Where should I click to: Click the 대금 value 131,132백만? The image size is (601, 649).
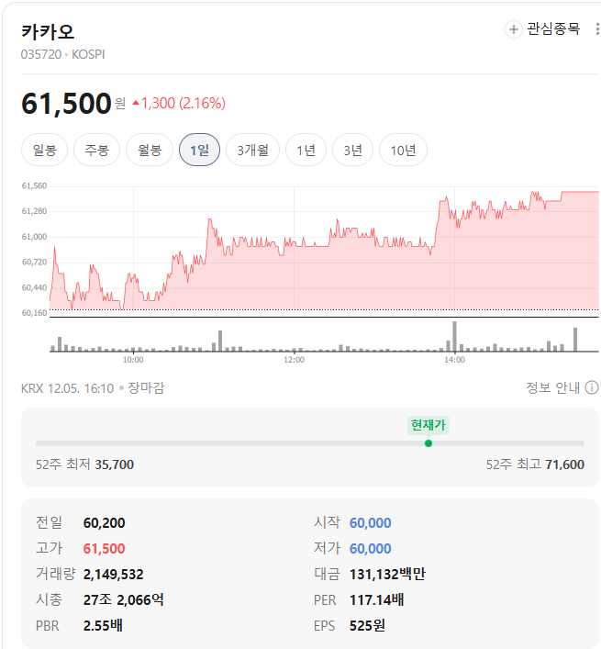tap(387, 574)
